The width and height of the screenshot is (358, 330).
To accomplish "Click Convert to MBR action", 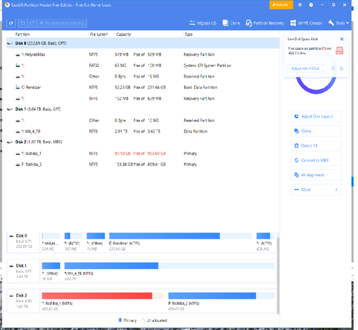I will pyautogui.click(x=316, y=160).
